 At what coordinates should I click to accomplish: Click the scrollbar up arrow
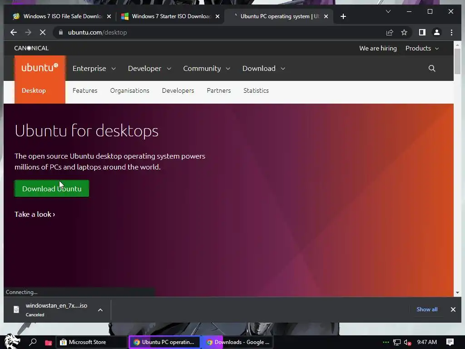pyautogui.click(x=457, y=45)
